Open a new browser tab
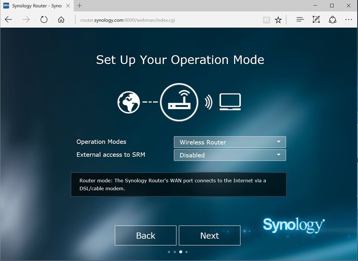This screenshot has width=358, height=261. [x=80, y=6]
